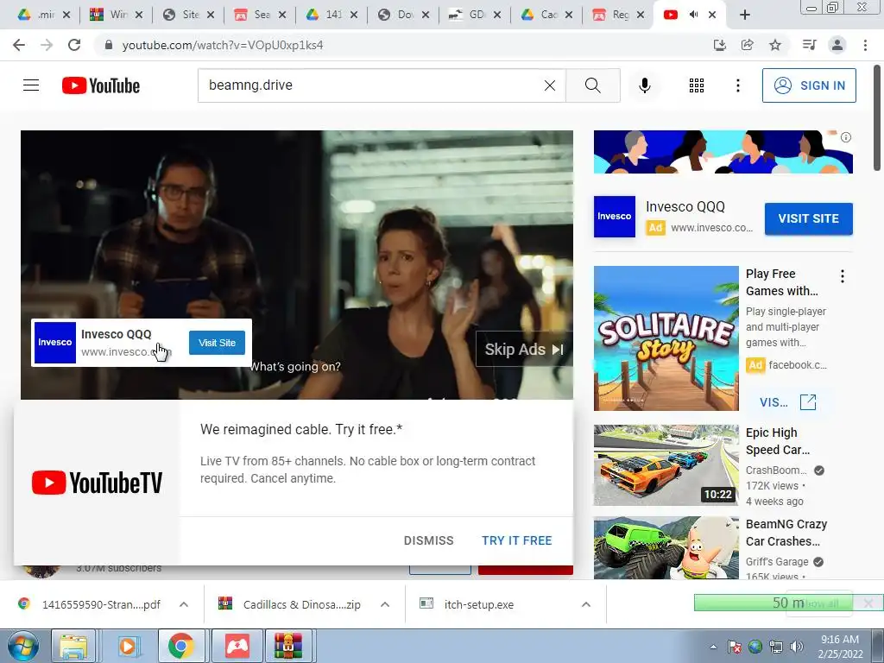Mute the YouTube tab via speaker icon
Image resolution: width=884 pixels, height=663 pixels.
pyautogui.click(x=693, y=15)
